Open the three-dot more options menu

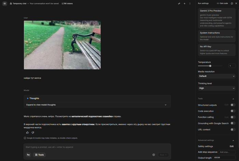pyautogui.click(x=190, y=3)
